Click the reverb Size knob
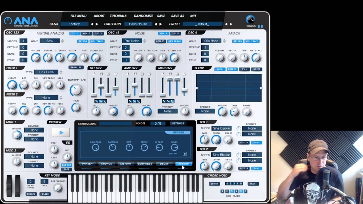Screen dimensions: 363x204 tap(129, 147)
